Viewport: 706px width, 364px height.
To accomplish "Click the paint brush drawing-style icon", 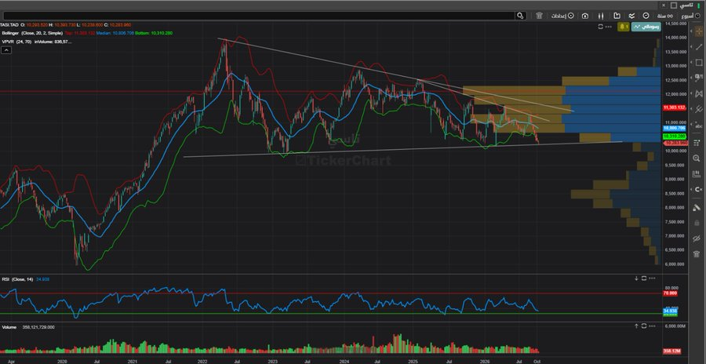I will [x=697, y=207].
